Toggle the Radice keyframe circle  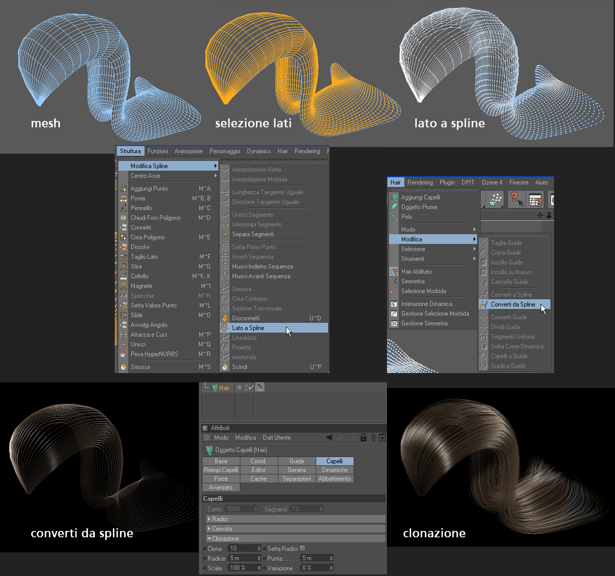click(x=205, y=559)
